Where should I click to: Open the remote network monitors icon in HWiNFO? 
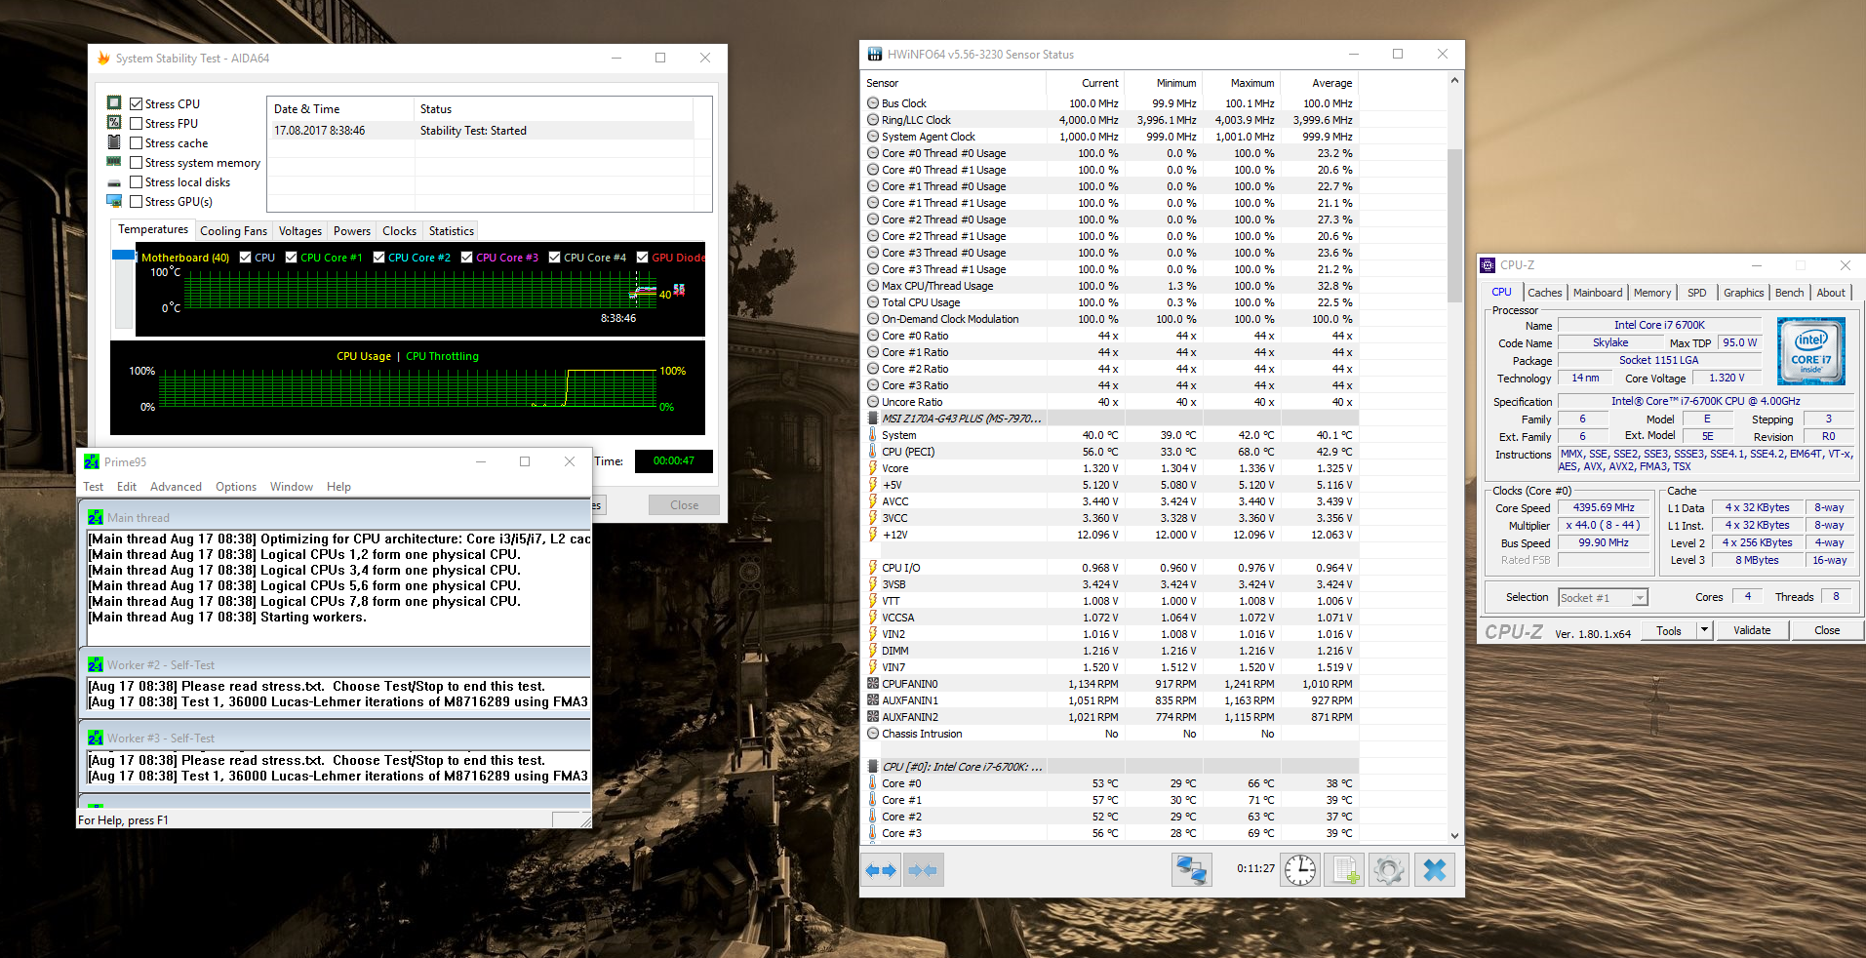click(x=1191, y=869)
